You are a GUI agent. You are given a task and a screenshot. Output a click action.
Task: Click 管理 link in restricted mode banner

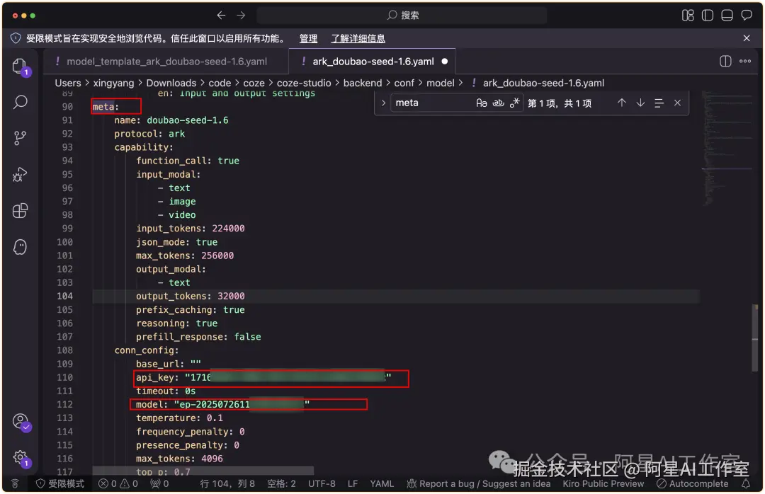point(308,38)
